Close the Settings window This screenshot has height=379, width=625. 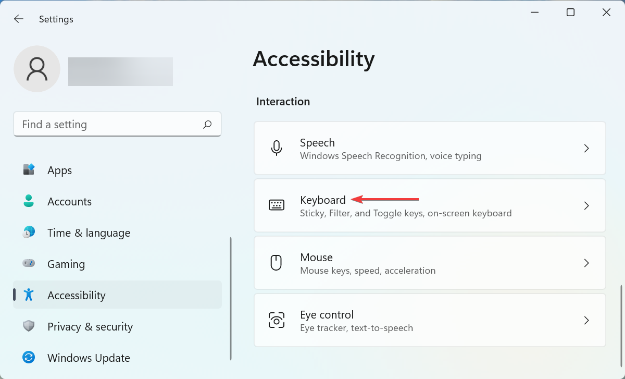(x=606, y=13)
